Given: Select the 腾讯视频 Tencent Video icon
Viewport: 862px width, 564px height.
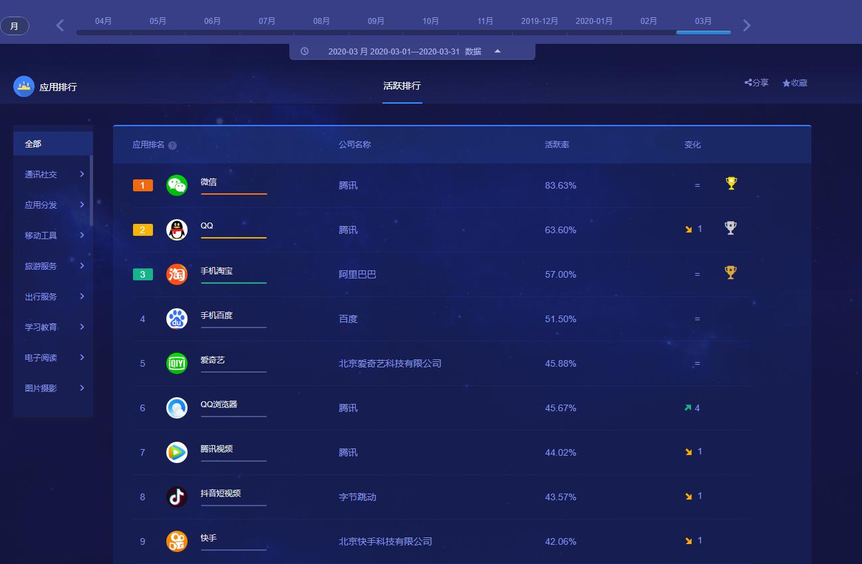Looking at the screenshot, I should click(x=177, y=452).
